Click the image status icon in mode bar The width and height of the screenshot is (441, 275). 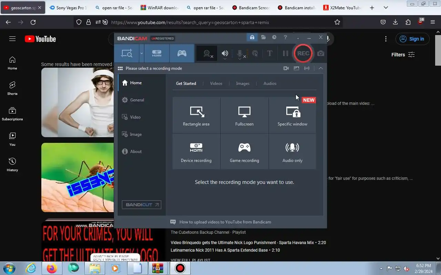coord(296,68)
